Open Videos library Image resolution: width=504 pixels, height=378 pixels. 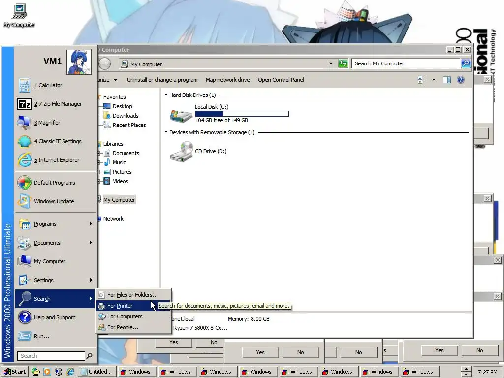[120, 181]
